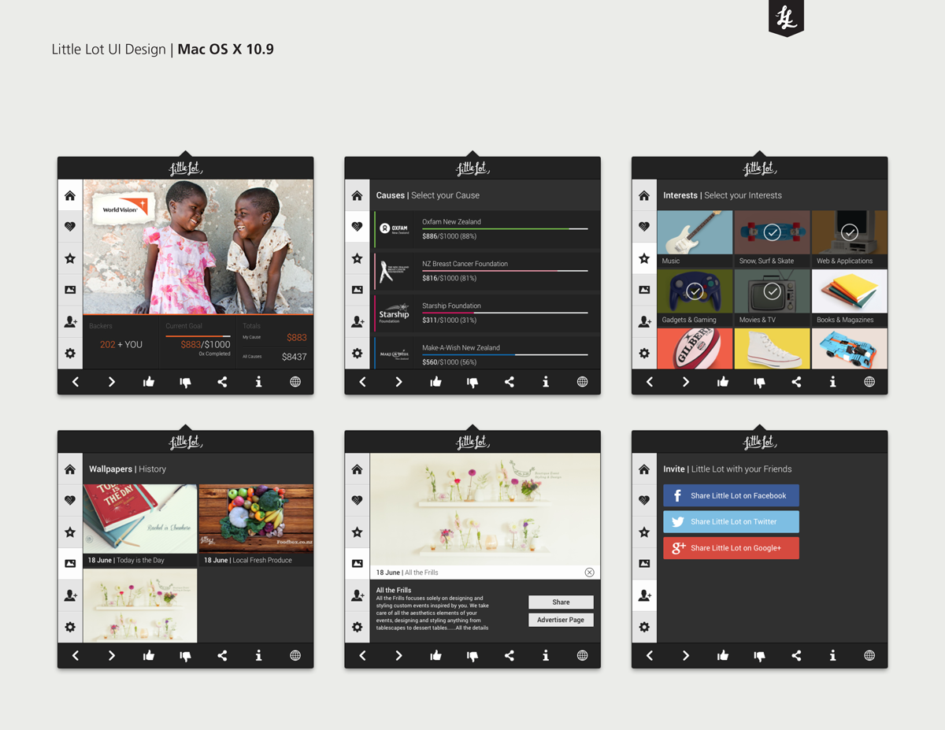Screen dimensions: 945x730
Task: Click share icon in Wallpapers History panel toolbar
Action: [222, 655]
